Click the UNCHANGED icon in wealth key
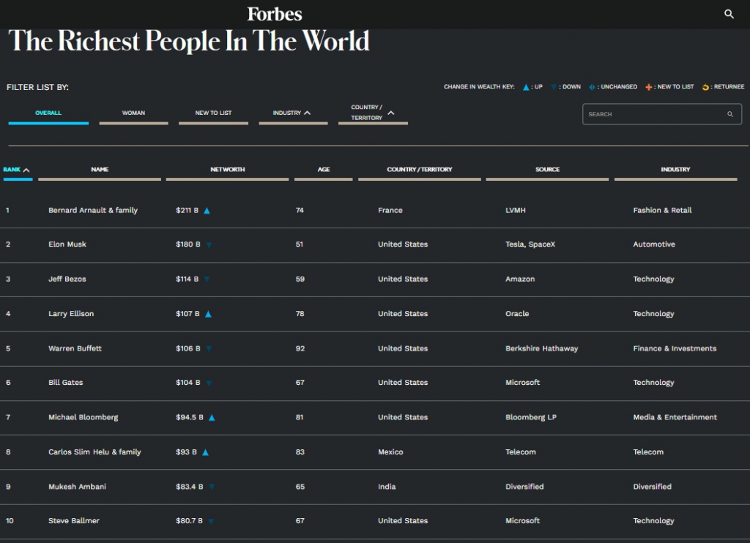The width and height of the screenshot is (750, 543). tap(592, 87)
